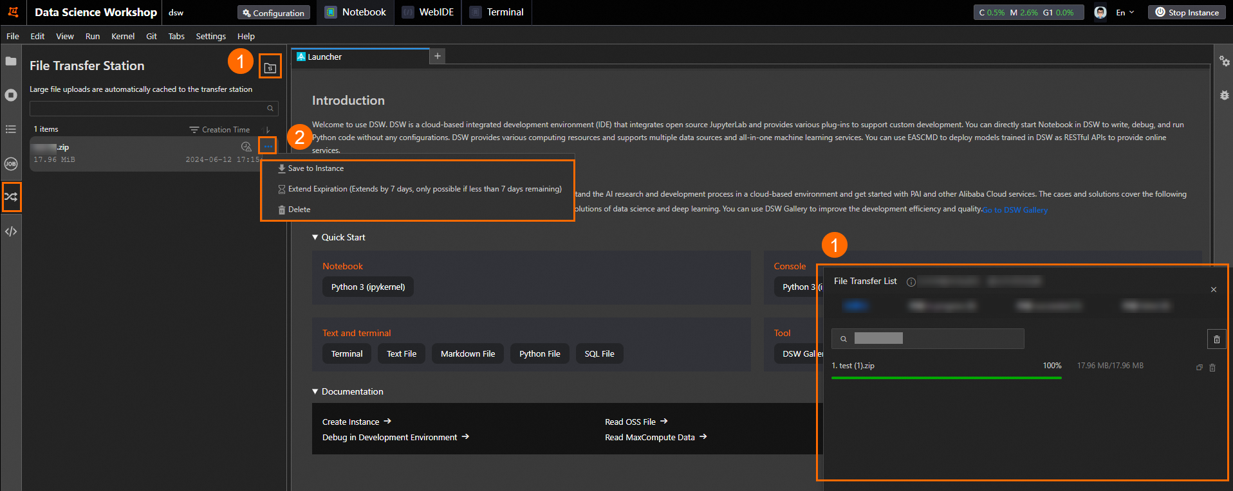Image resolution: width=1233 pixels, height=491 pixels.
Task: Open the Create Instance documentation link
Action: click(357, 422)
